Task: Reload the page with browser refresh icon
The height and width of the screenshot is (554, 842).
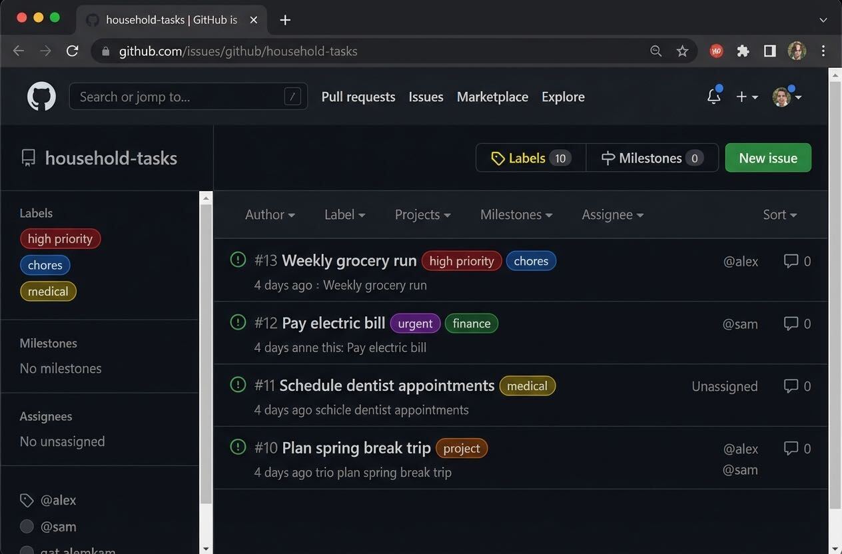Action: click(x=73, y=51)
